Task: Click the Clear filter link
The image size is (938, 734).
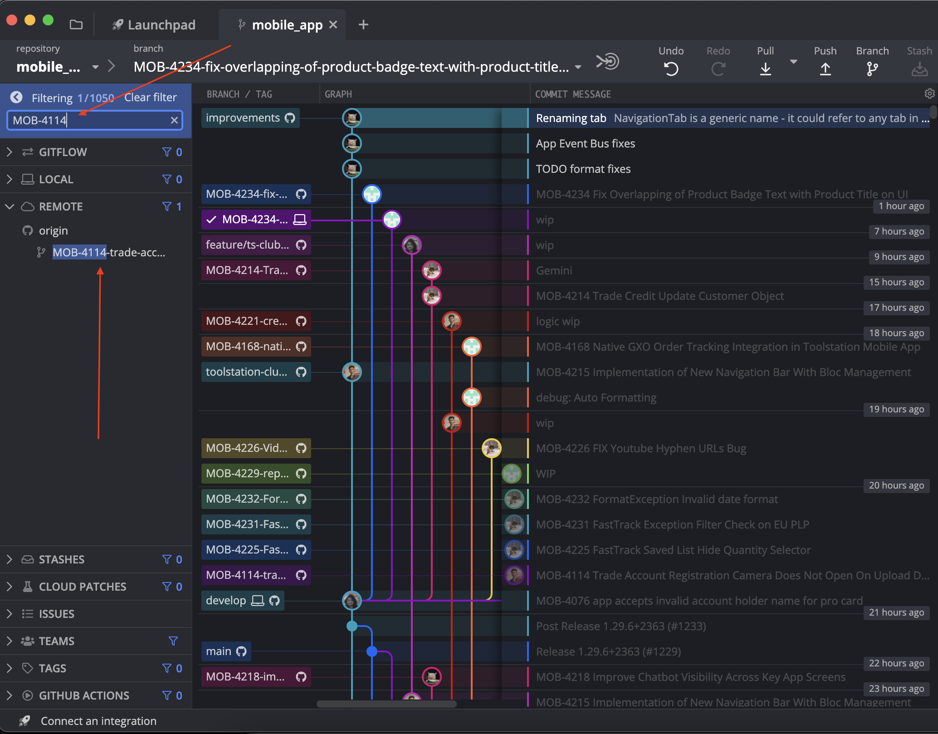Action: pos(150,97)
